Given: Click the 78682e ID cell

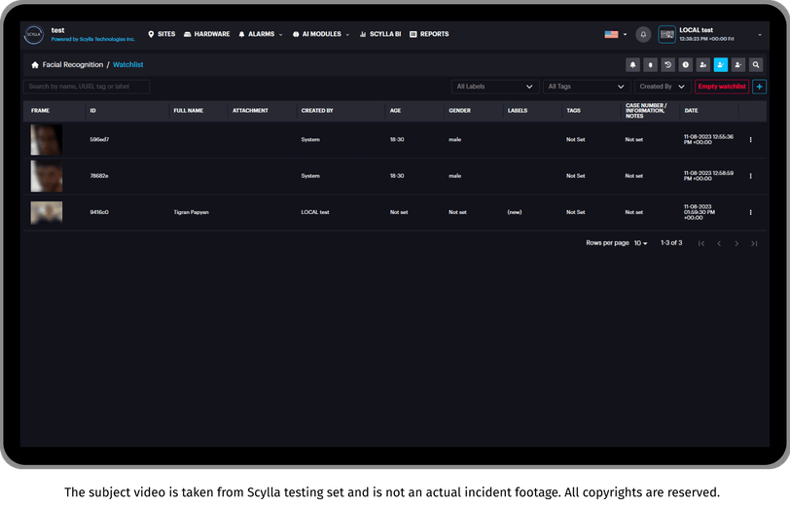Looking at the screenshot, I should (x=99, y=176).
